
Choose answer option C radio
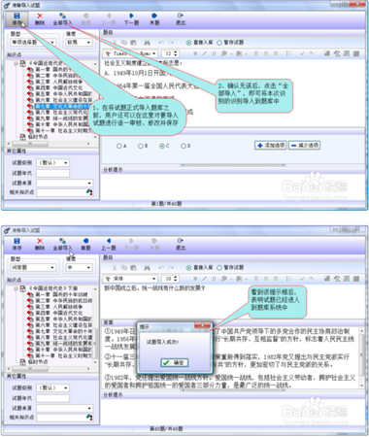click(162, 147)
